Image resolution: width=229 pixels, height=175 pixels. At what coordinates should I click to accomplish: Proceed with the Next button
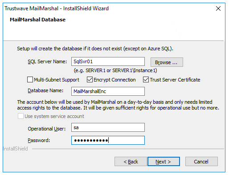pyautogui.click(x=164, y=162)
